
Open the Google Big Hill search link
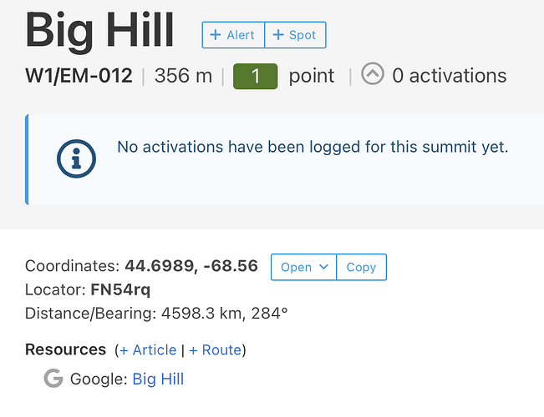(158, 379)
